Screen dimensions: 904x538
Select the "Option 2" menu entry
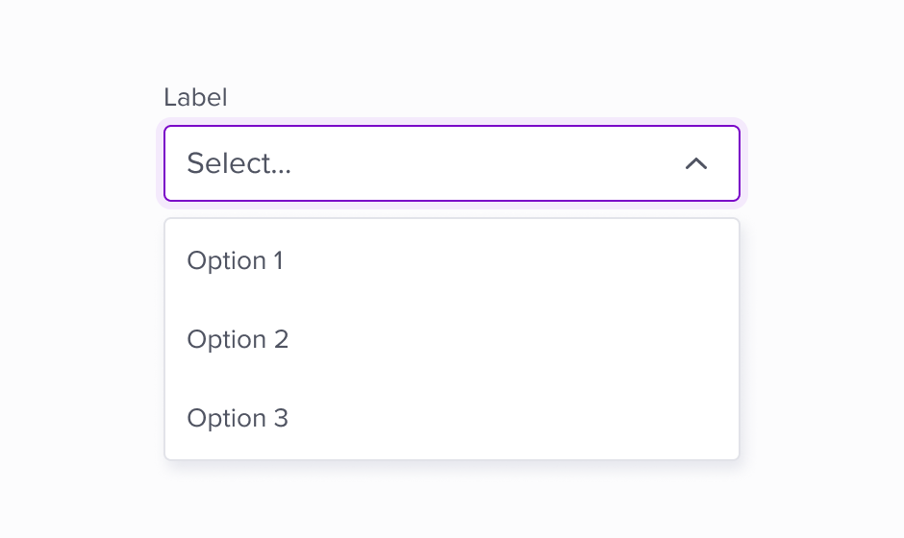click(238, 339)
